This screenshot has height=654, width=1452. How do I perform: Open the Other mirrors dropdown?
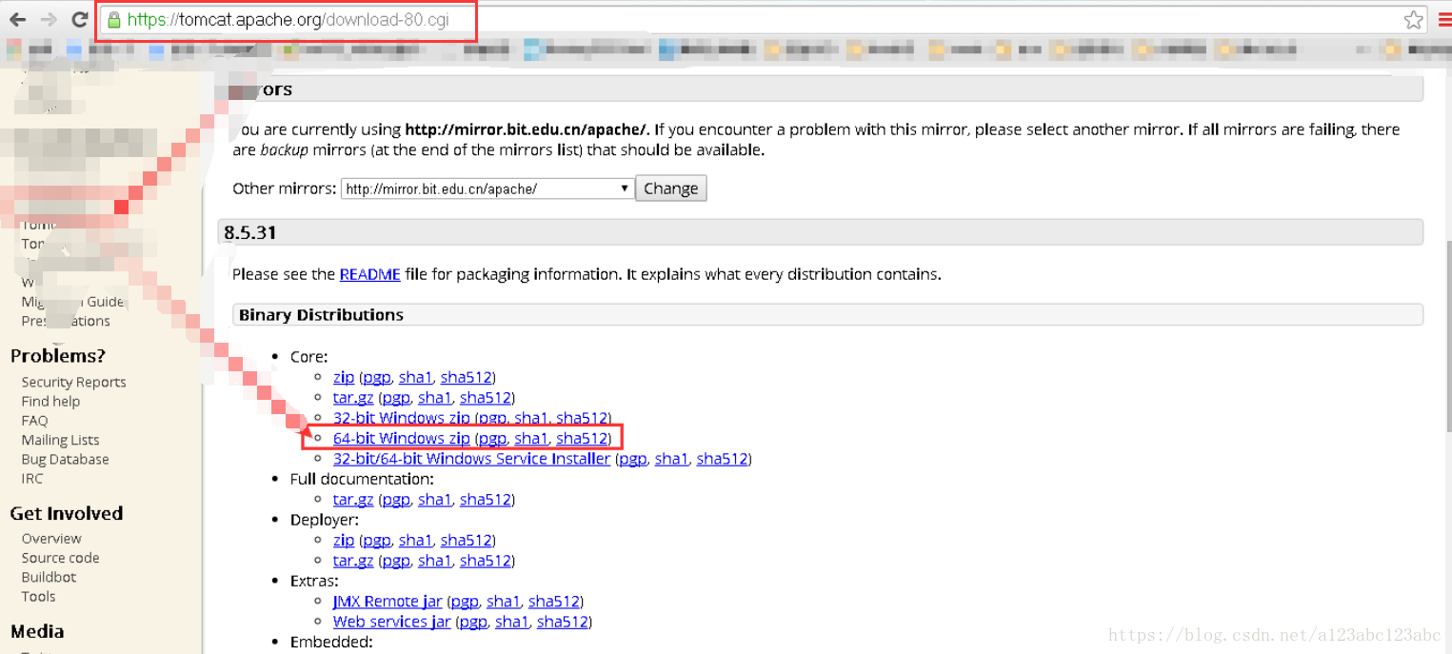coord(487,188)
